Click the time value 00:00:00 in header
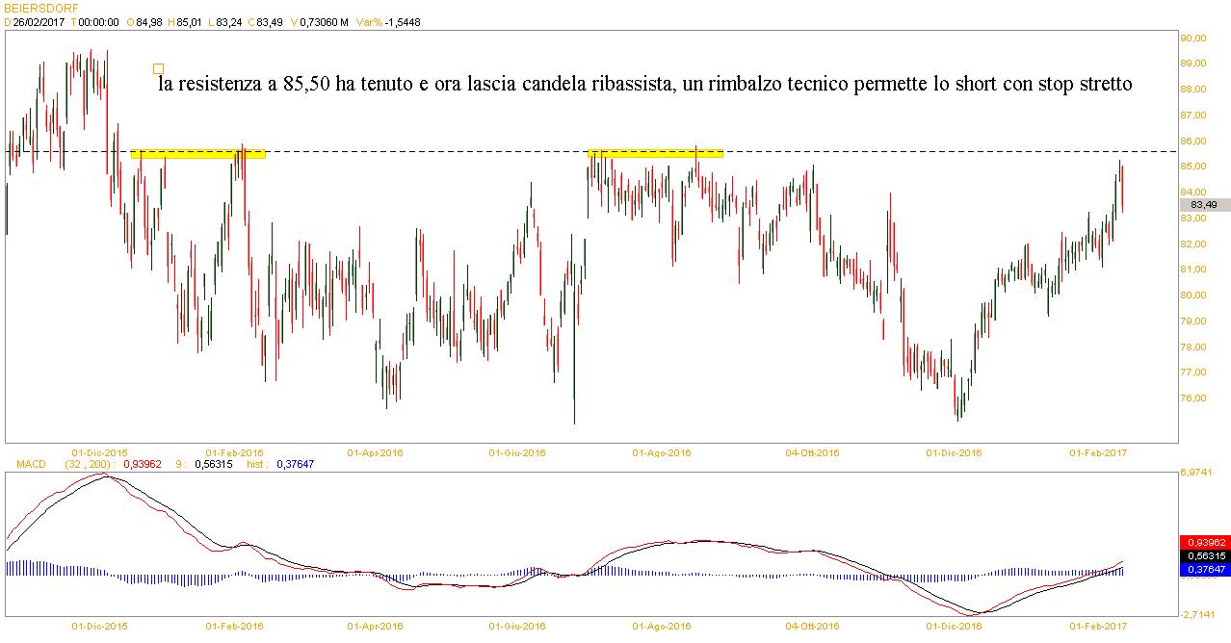The image size is (1231, 643). click(x=100, y=21)
